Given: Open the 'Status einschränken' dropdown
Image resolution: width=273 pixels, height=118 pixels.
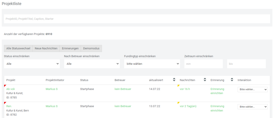Looking at the screenshot, I should [32, 64].
